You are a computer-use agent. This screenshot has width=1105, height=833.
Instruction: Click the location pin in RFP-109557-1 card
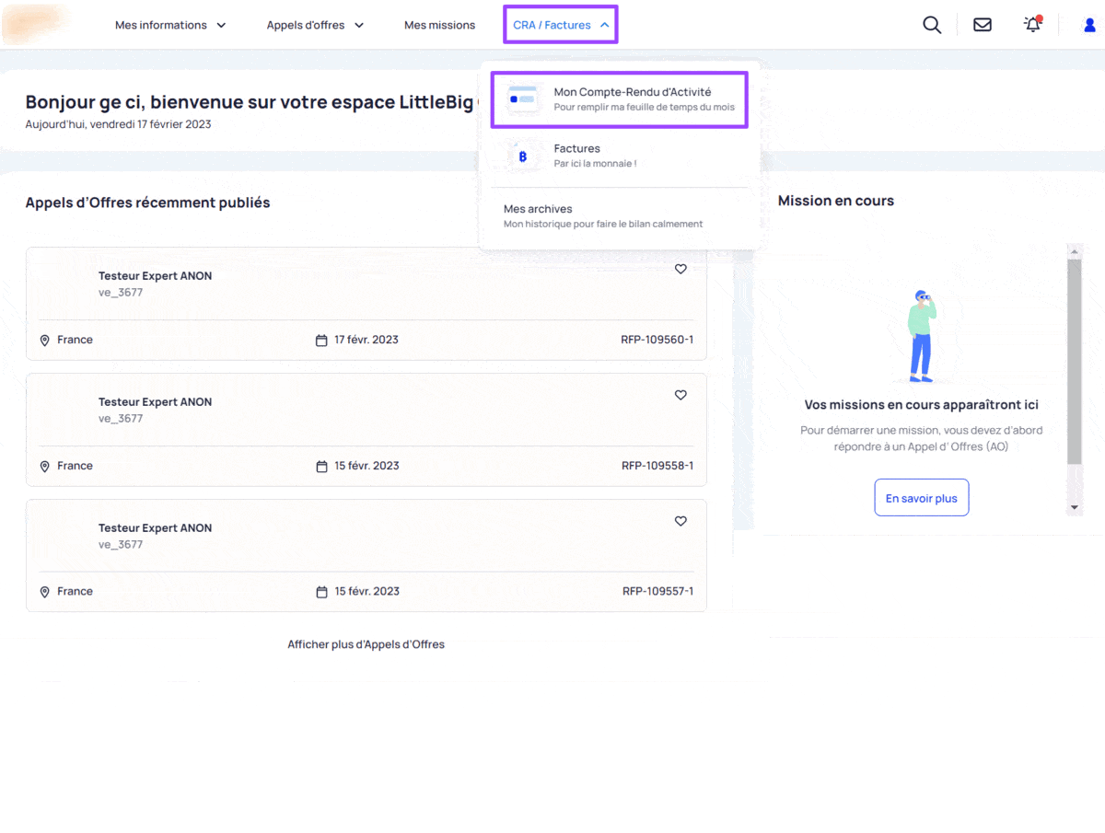(44, 592)
